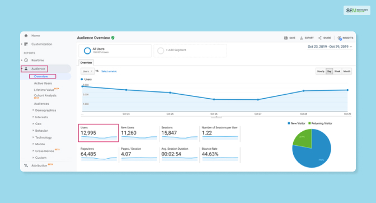Expand the Geo submenu
376x203 pixels.
(33, 123)
